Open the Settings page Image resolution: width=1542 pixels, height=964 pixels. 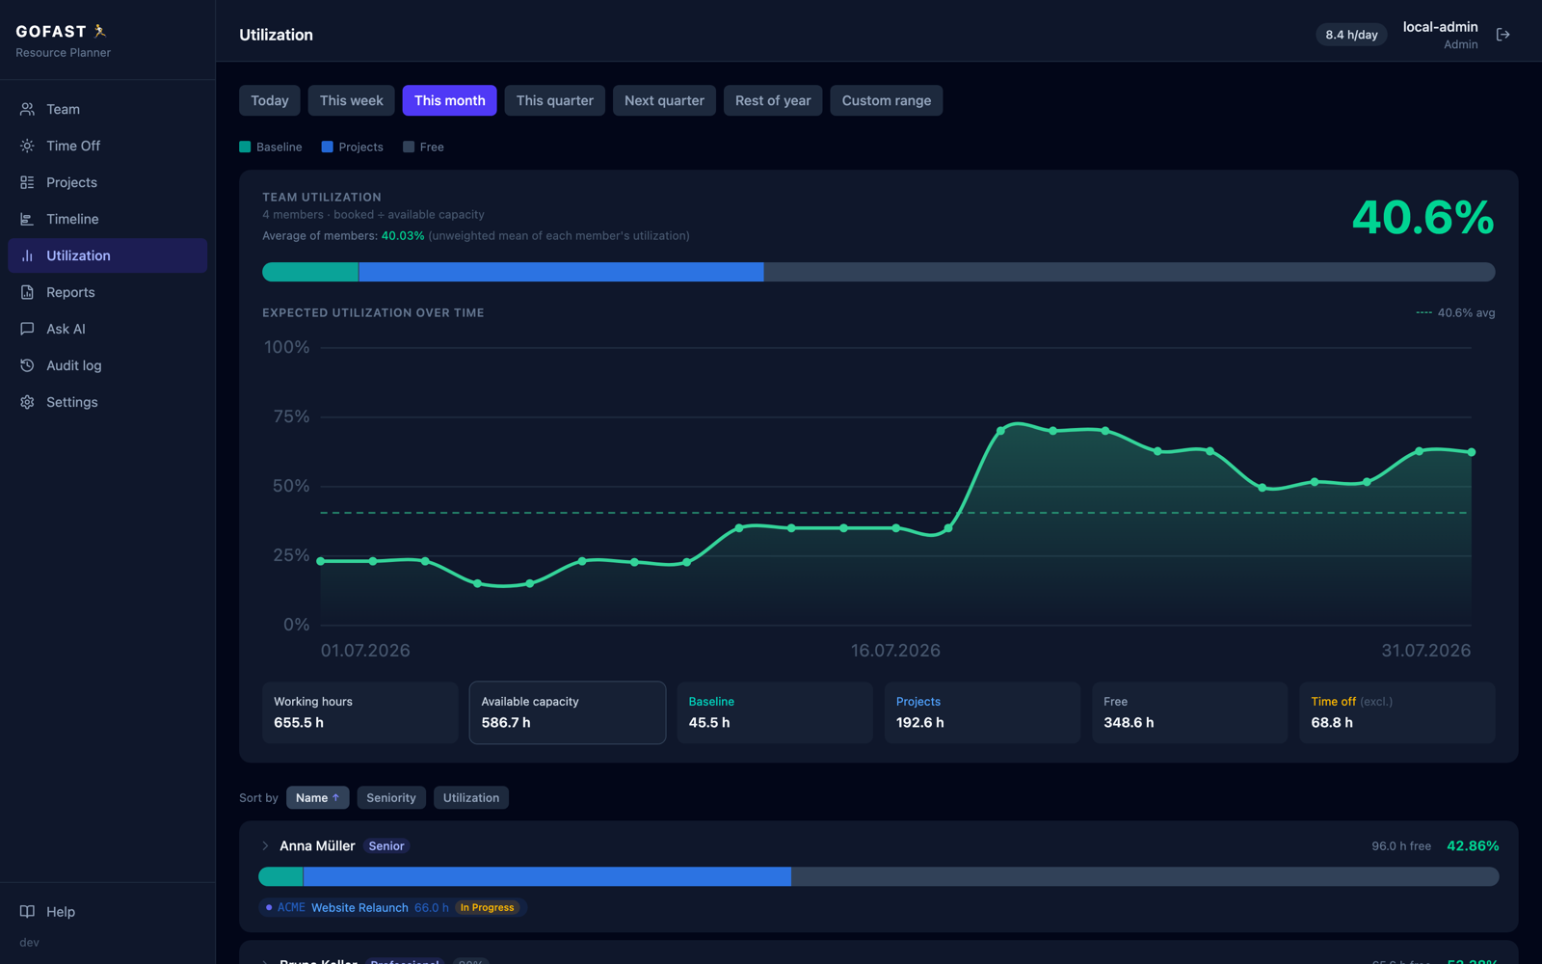tap(108, 402)
